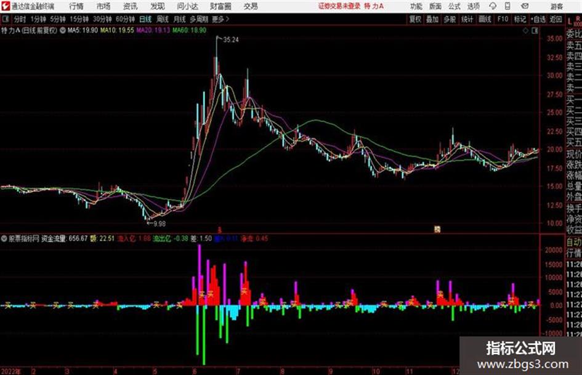Select the 月线 monthly period tab
The height and width of the screenshot is (375, 582).
click(x=180, y=19)
